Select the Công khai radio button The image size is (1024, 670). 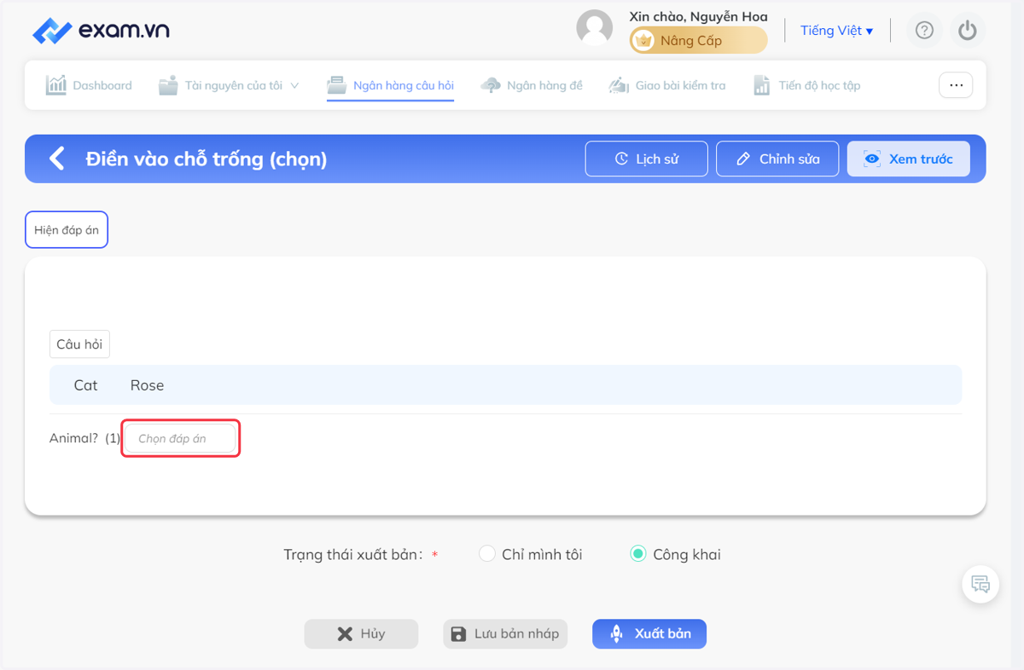point(638,554)
